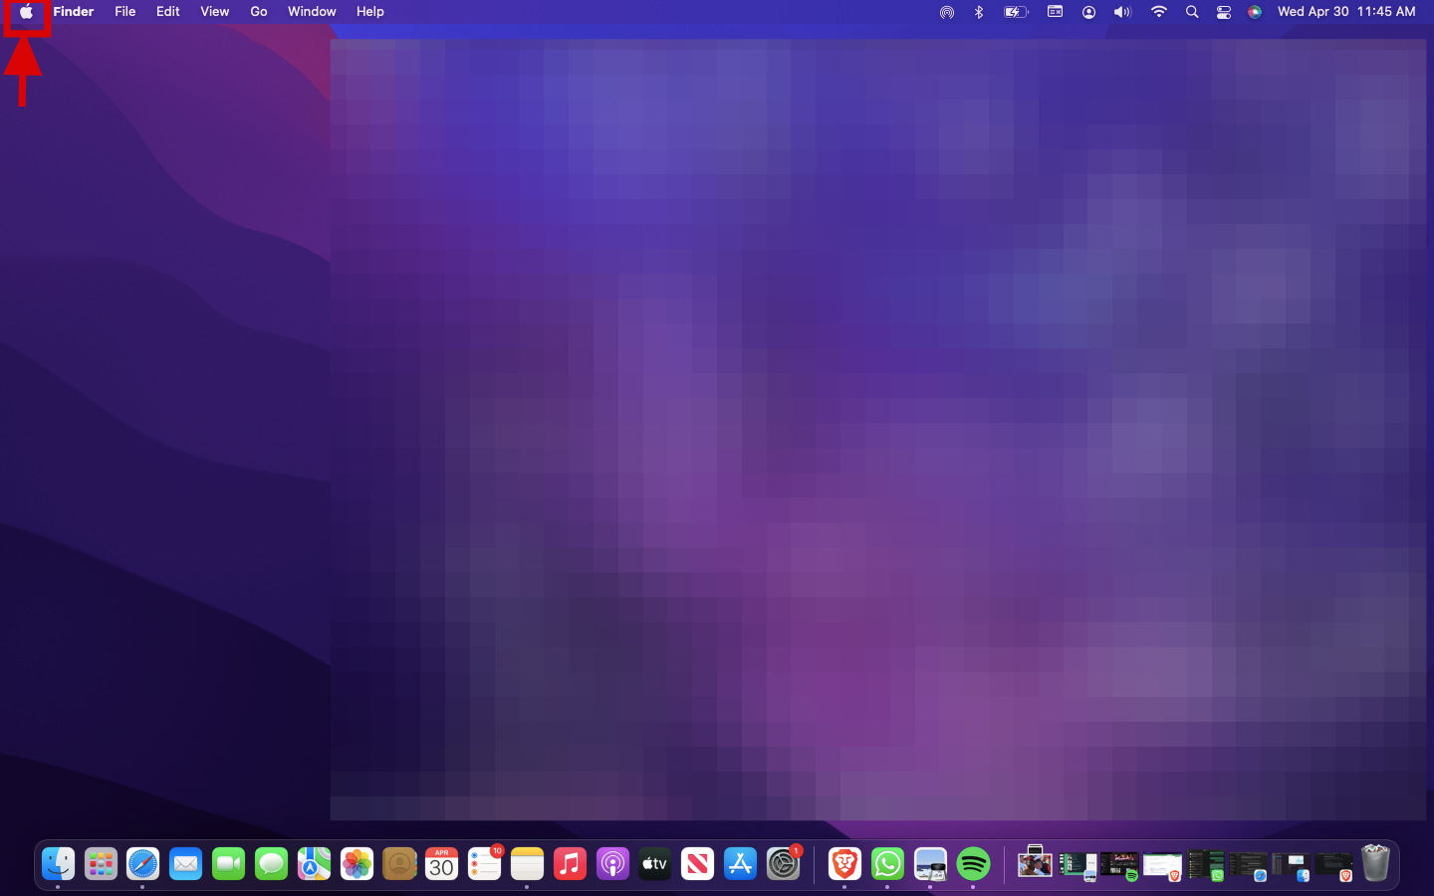This screenshot has width=1434, height=896.
Task: Open Finder from the dock
Action: 58,863
